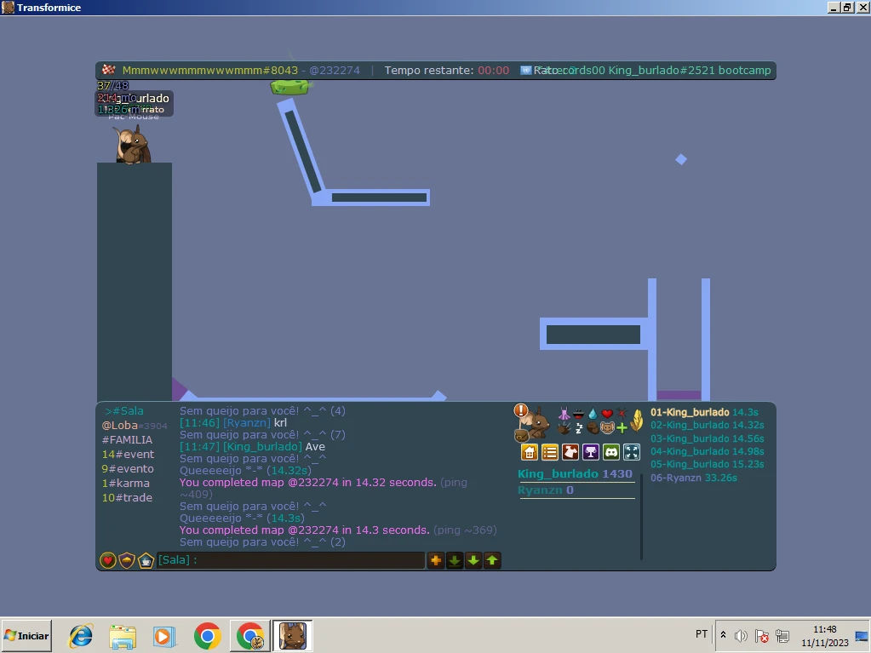This screenshot has height=653, width=871.
Task: Click the green up-arrow chat button
Action: (492, 560)
